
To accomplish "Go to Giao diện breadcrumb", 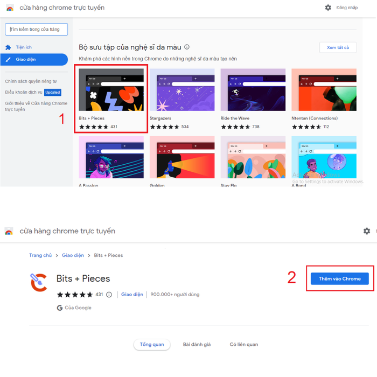I will (73, 255).
